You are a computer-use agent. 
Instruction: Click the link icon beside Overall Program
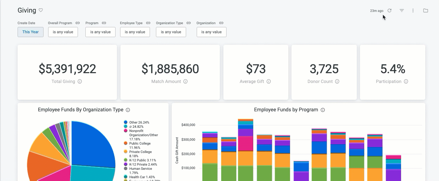[x=78, y=23]
